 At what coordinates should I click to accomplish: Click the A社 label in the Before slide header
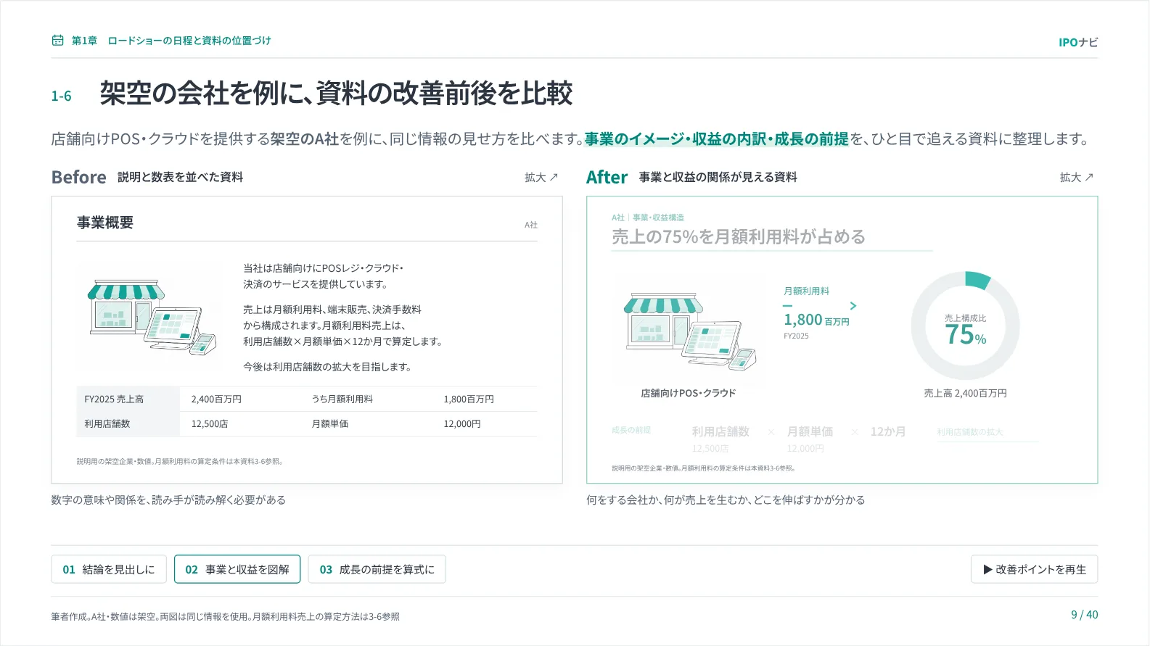[531, 225]
